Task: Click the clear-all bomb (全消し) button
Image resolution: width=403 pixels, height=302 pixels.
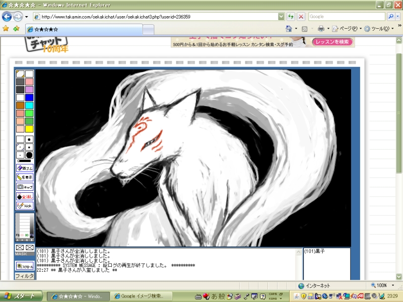Action: point(25,196)
